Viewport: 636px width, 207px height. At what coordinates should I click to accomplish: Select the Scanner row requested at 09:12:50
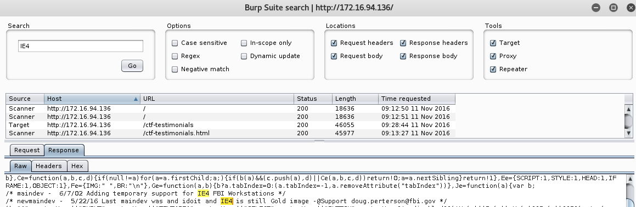pyautogui.click(x=230, y=108)
